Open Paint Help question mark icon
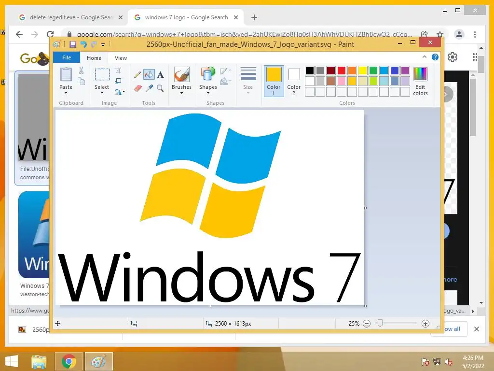The width and height of the screenshot is (494, 371). [x=435, y=57]
